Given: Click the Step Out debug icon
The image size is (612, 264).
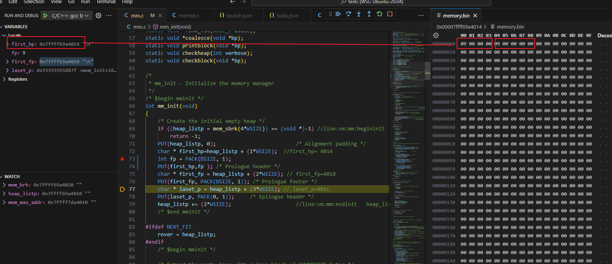Looking at the screenshot, I should point(369,14).
